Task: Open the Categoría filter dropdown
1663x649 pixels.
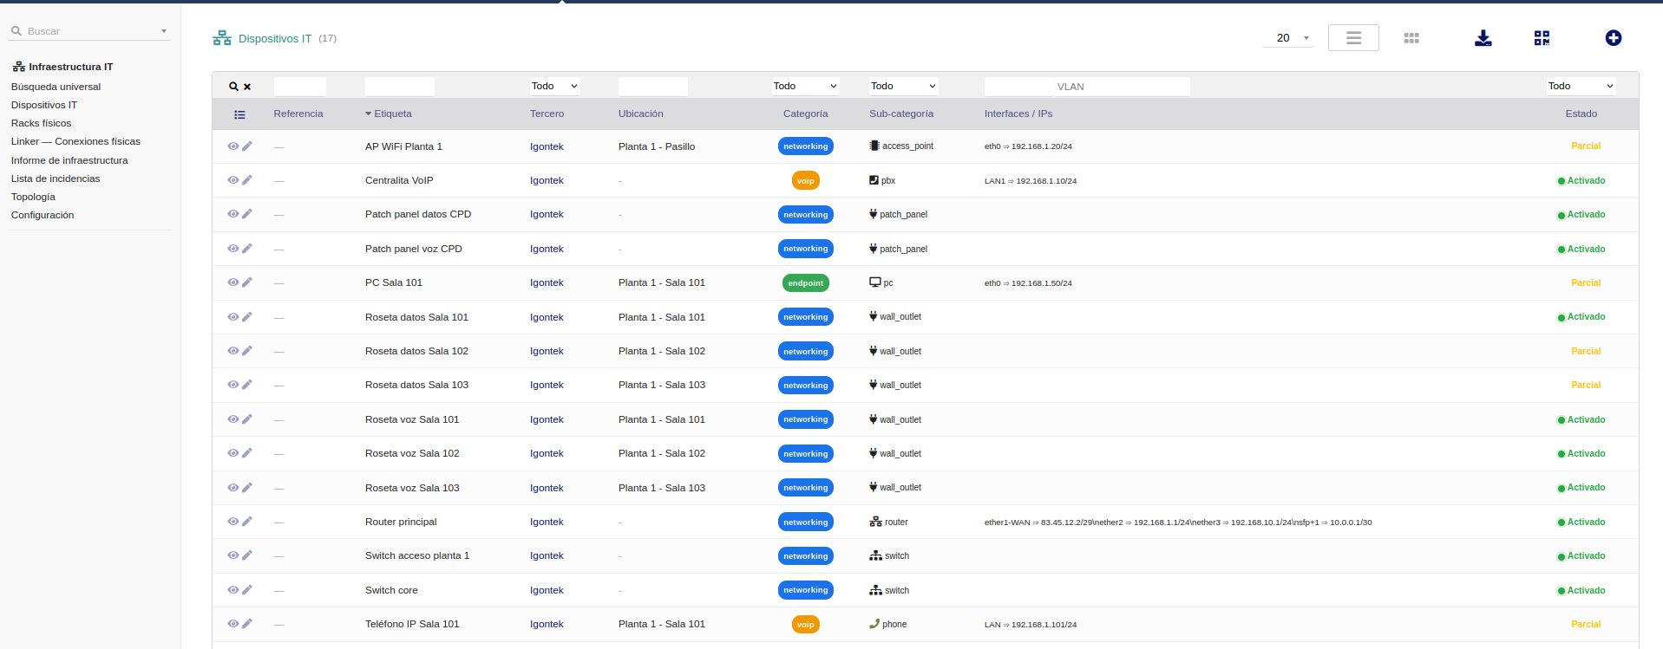Action: tap(805, 86)
